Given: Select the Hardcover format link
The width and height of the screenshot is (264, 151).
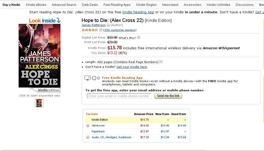Looking at the screenshot, I should (x=98, y=125).
